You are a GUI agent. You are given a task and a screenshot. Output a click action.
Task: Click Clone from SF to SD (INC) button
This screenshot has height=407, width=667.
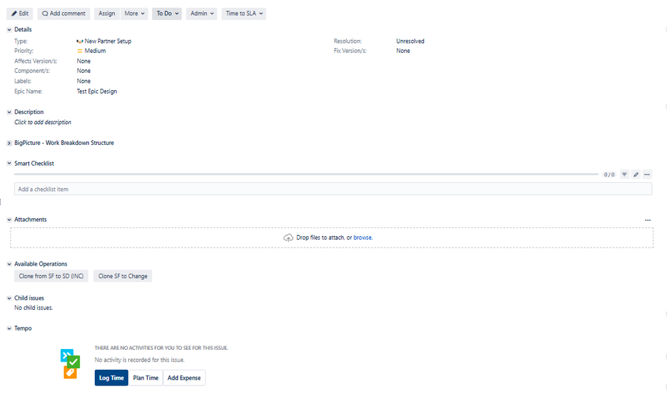[51, 276]
